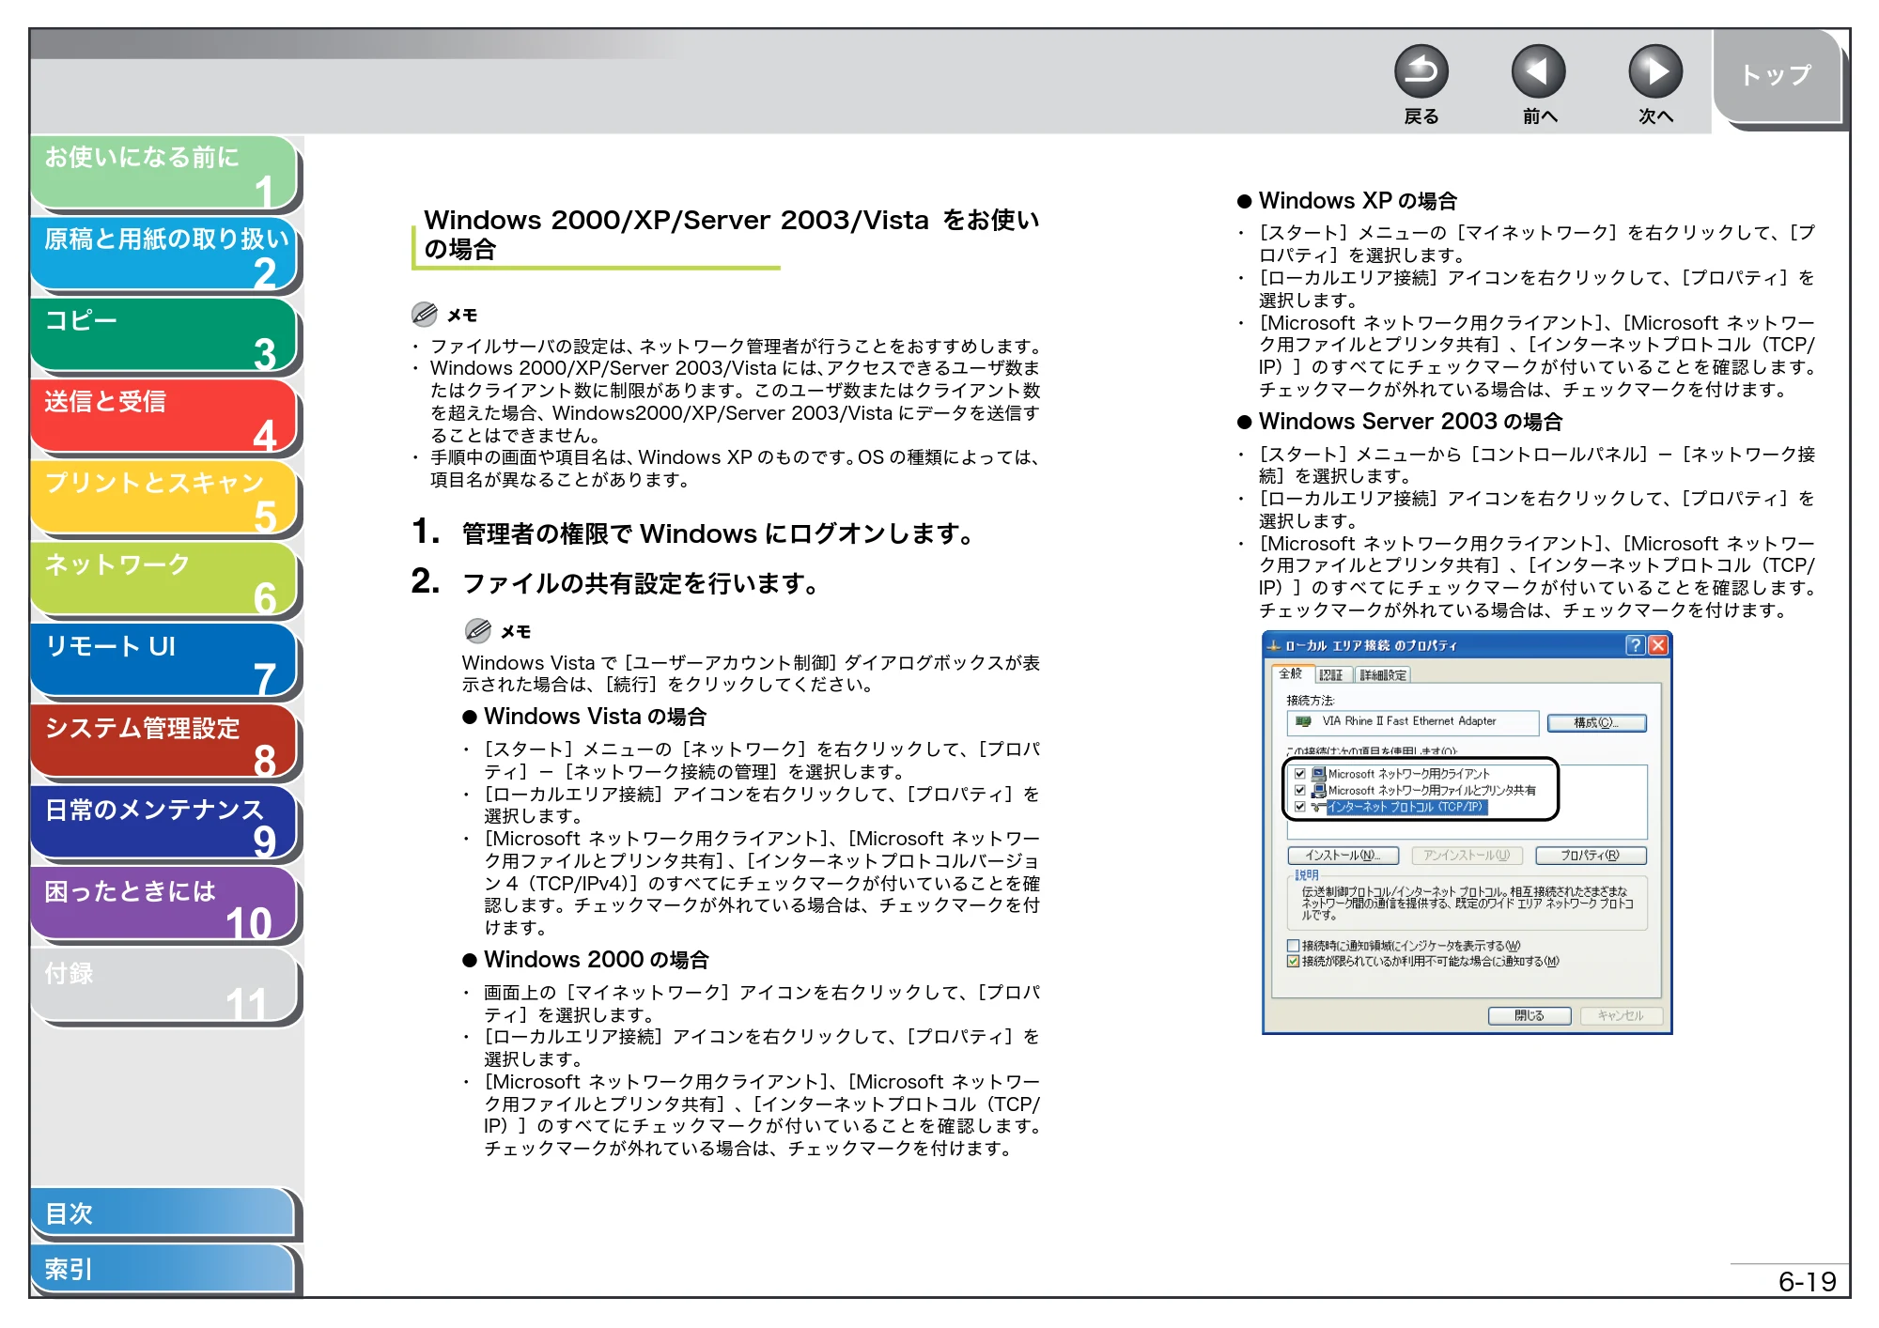Close the ローカル エリア接続のプロパティ dialog

pyautogui.click(x=1658, y=645)
